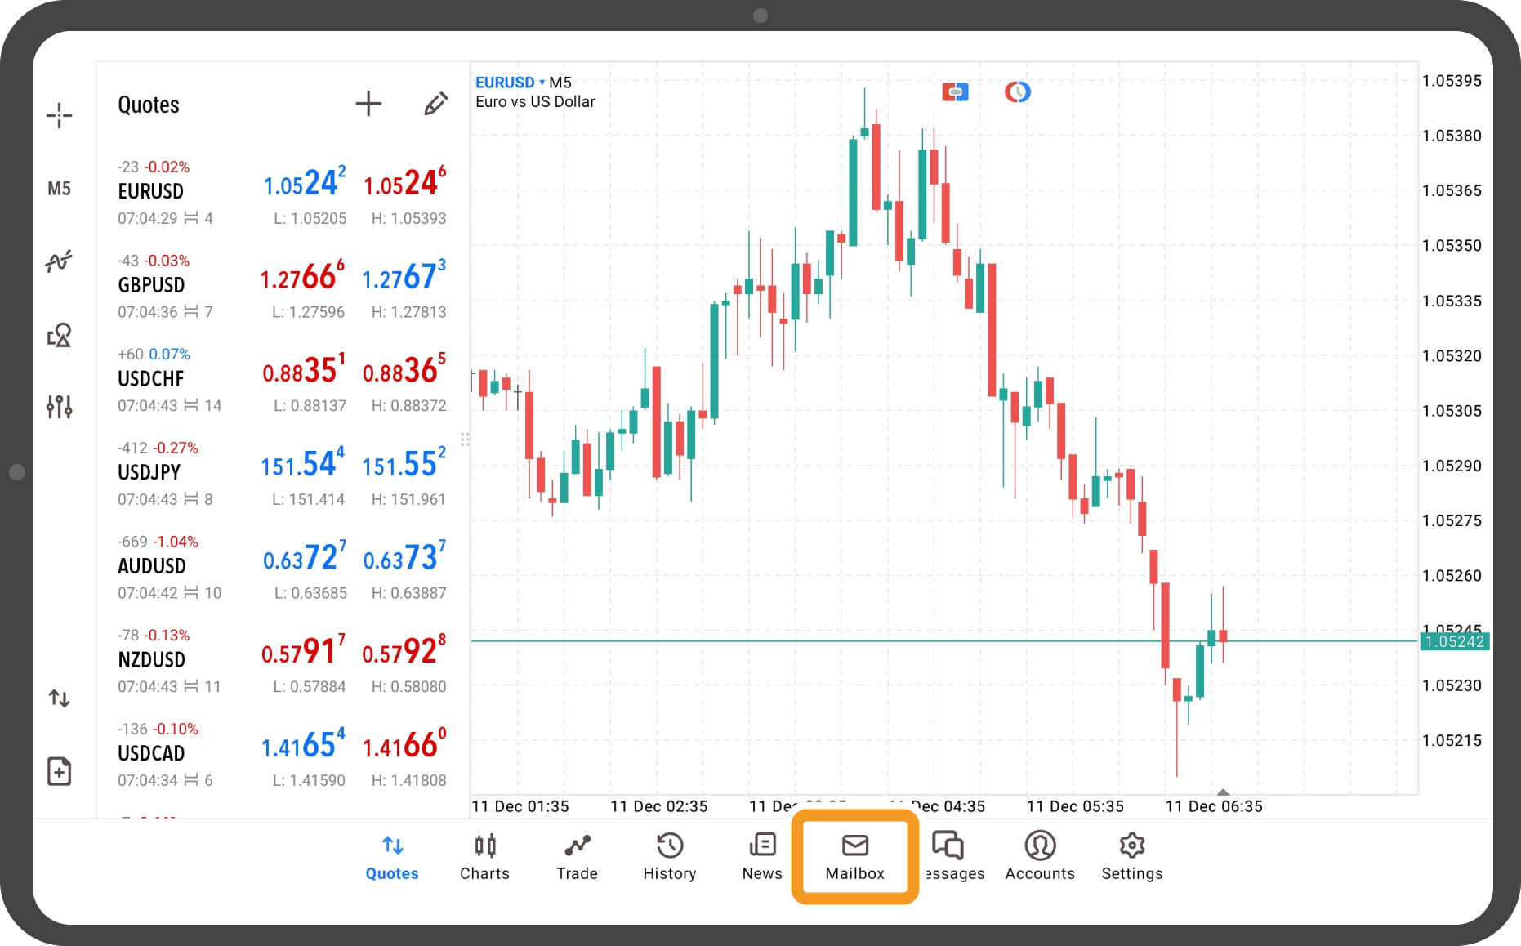Open the Mailbox tab
Viewport: 1521px width, 946px height.
point(854,856)
